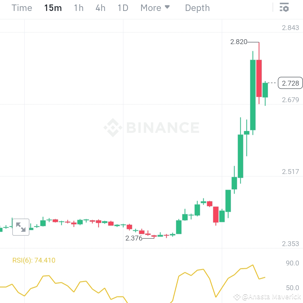Viewport: 303px width, 303px height.
Task: Click the current price tag 2.728
Action: [x=290, y=83]
